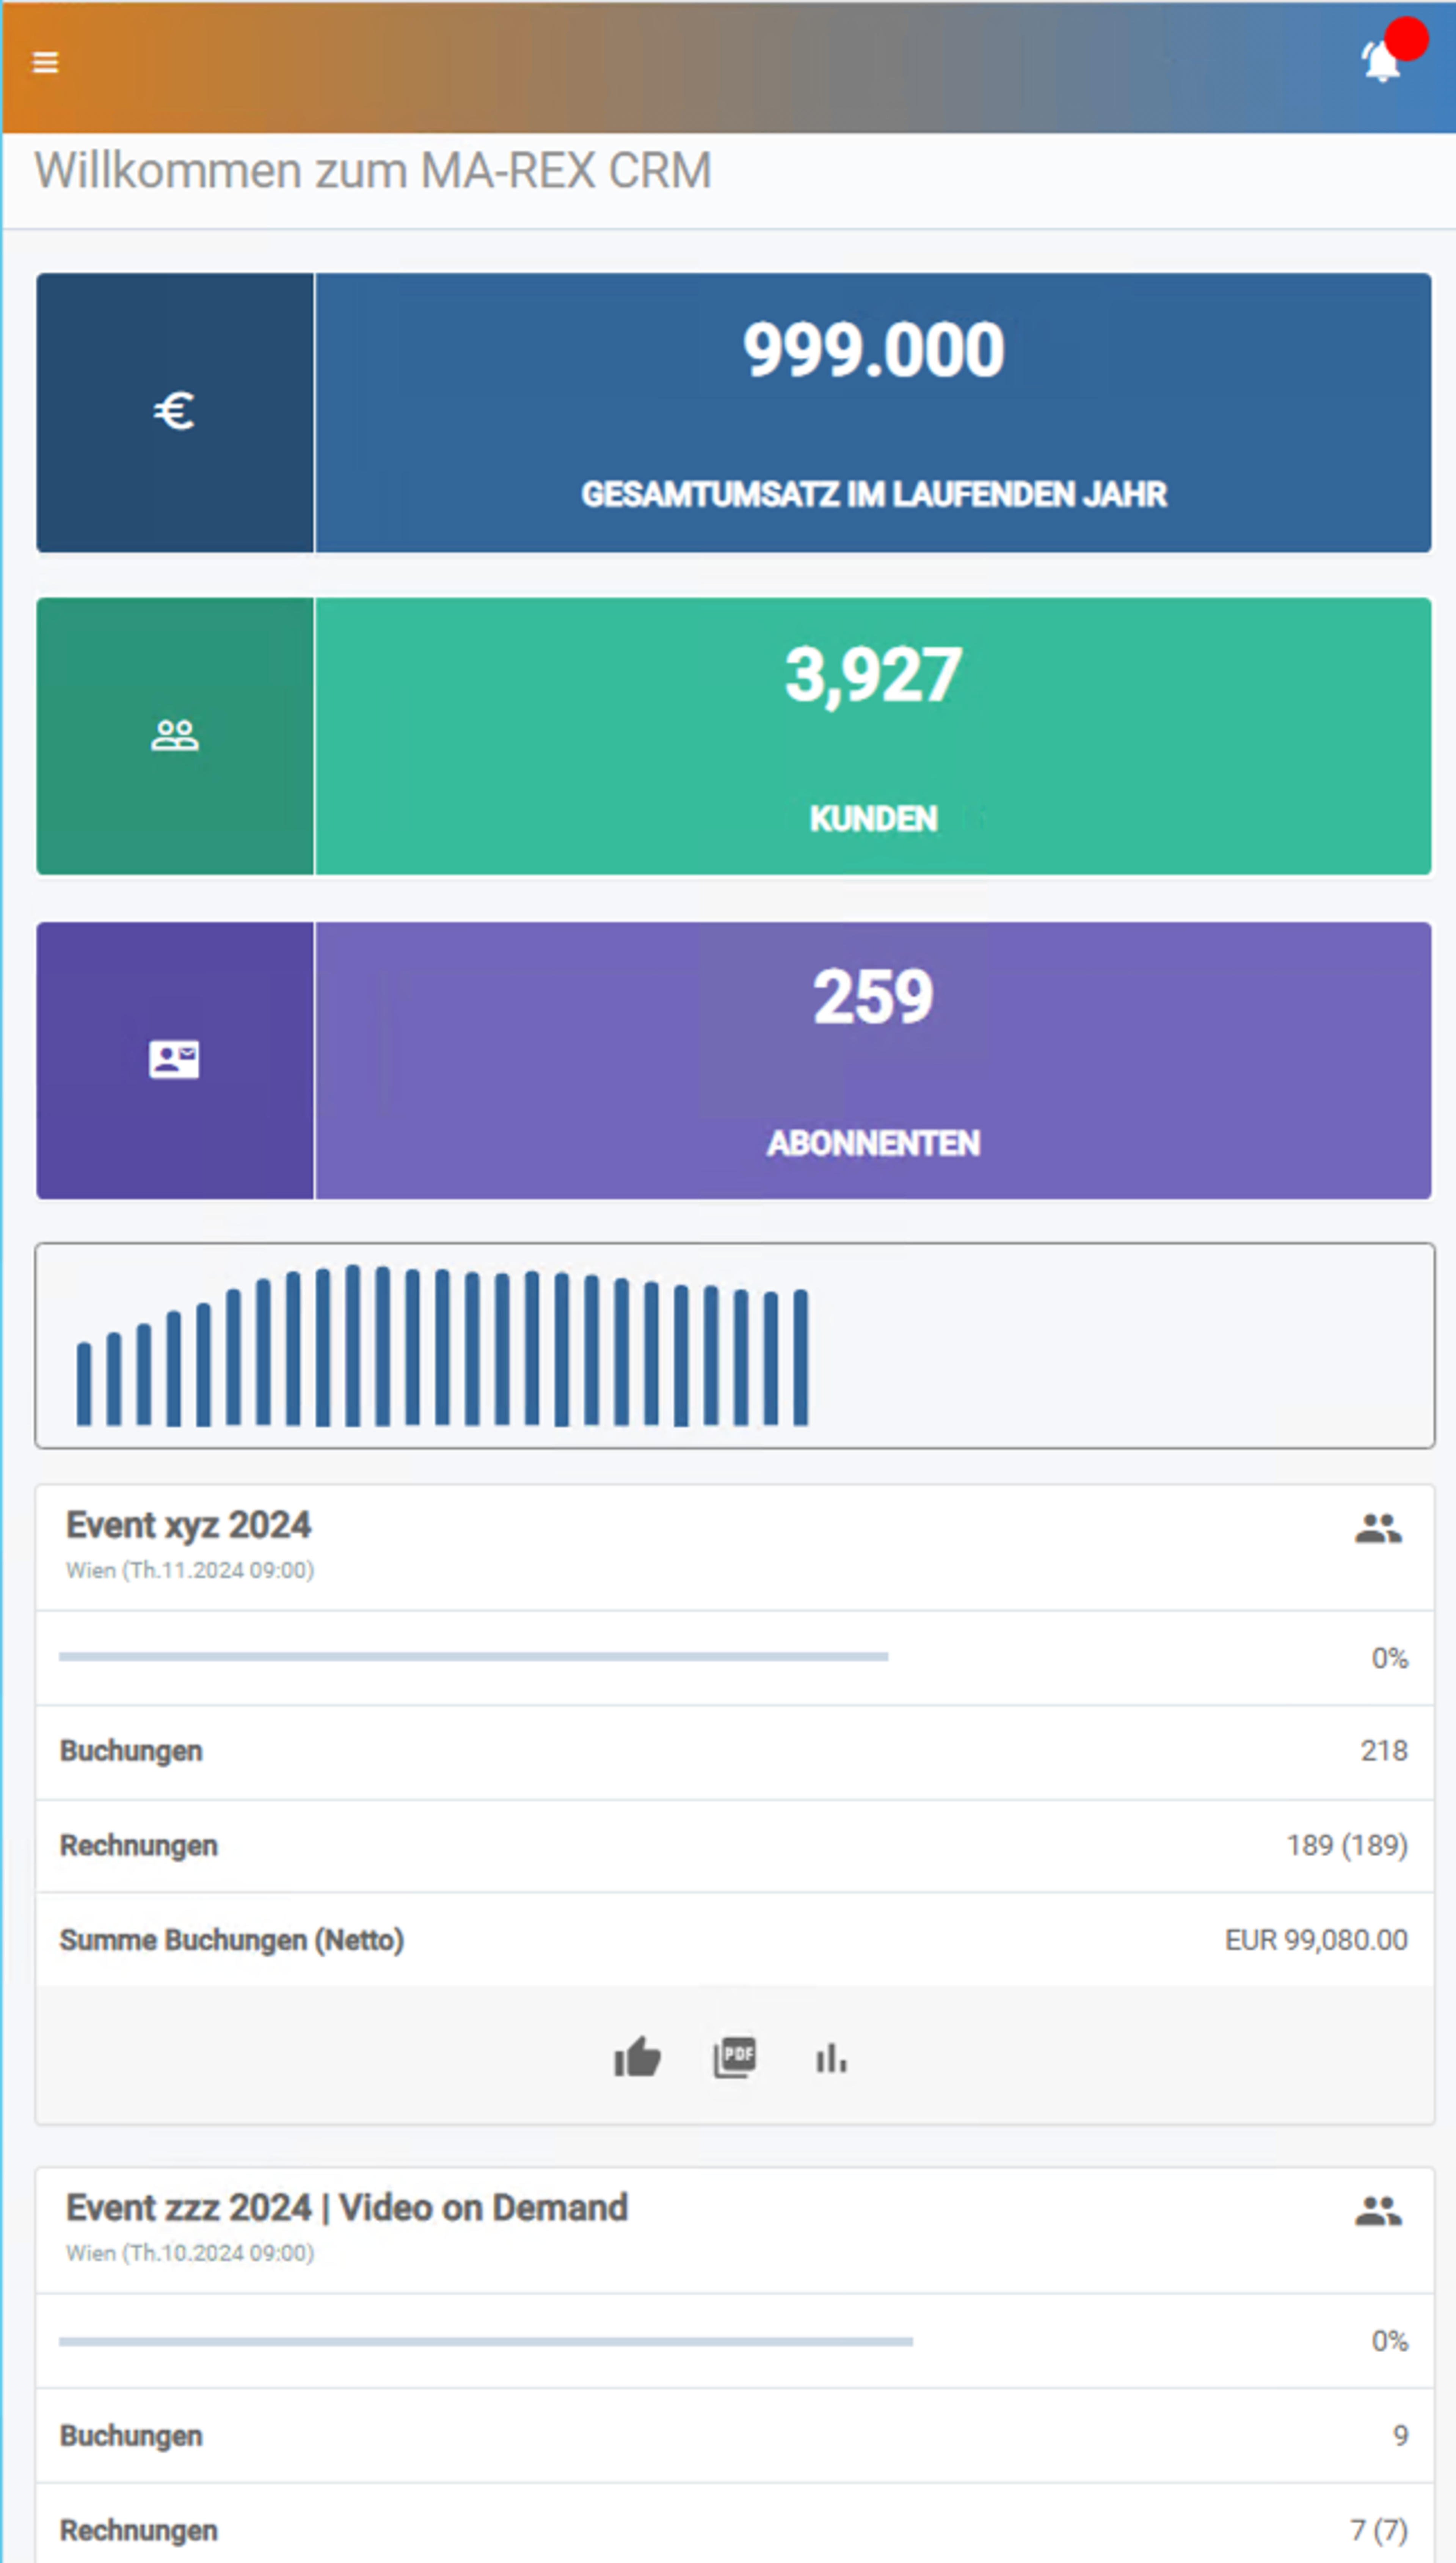Open the Gesamtumsatz im laufenden Jahr card
Image resolution: width=1456 pixels, height=2563 pixels.
pyautogui.click(x=873, y=412)
